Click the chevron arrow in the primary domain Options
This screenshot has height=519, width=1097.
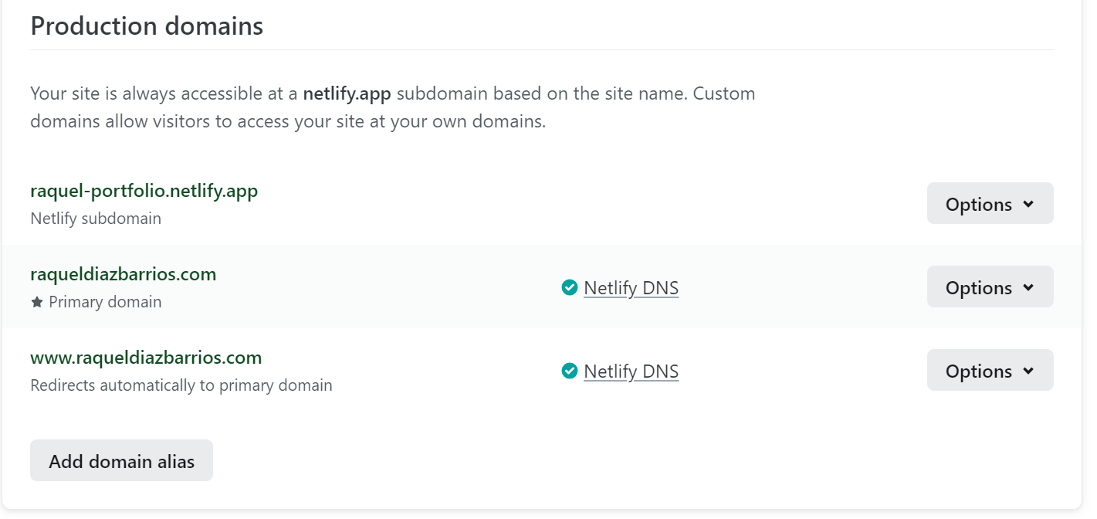point(1028,287)
